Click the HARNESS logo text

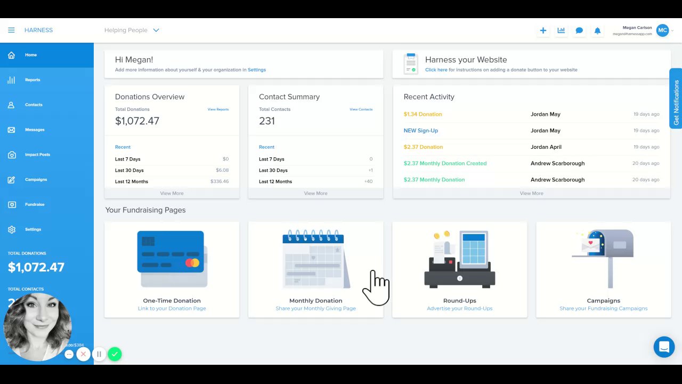pos(38,30)
